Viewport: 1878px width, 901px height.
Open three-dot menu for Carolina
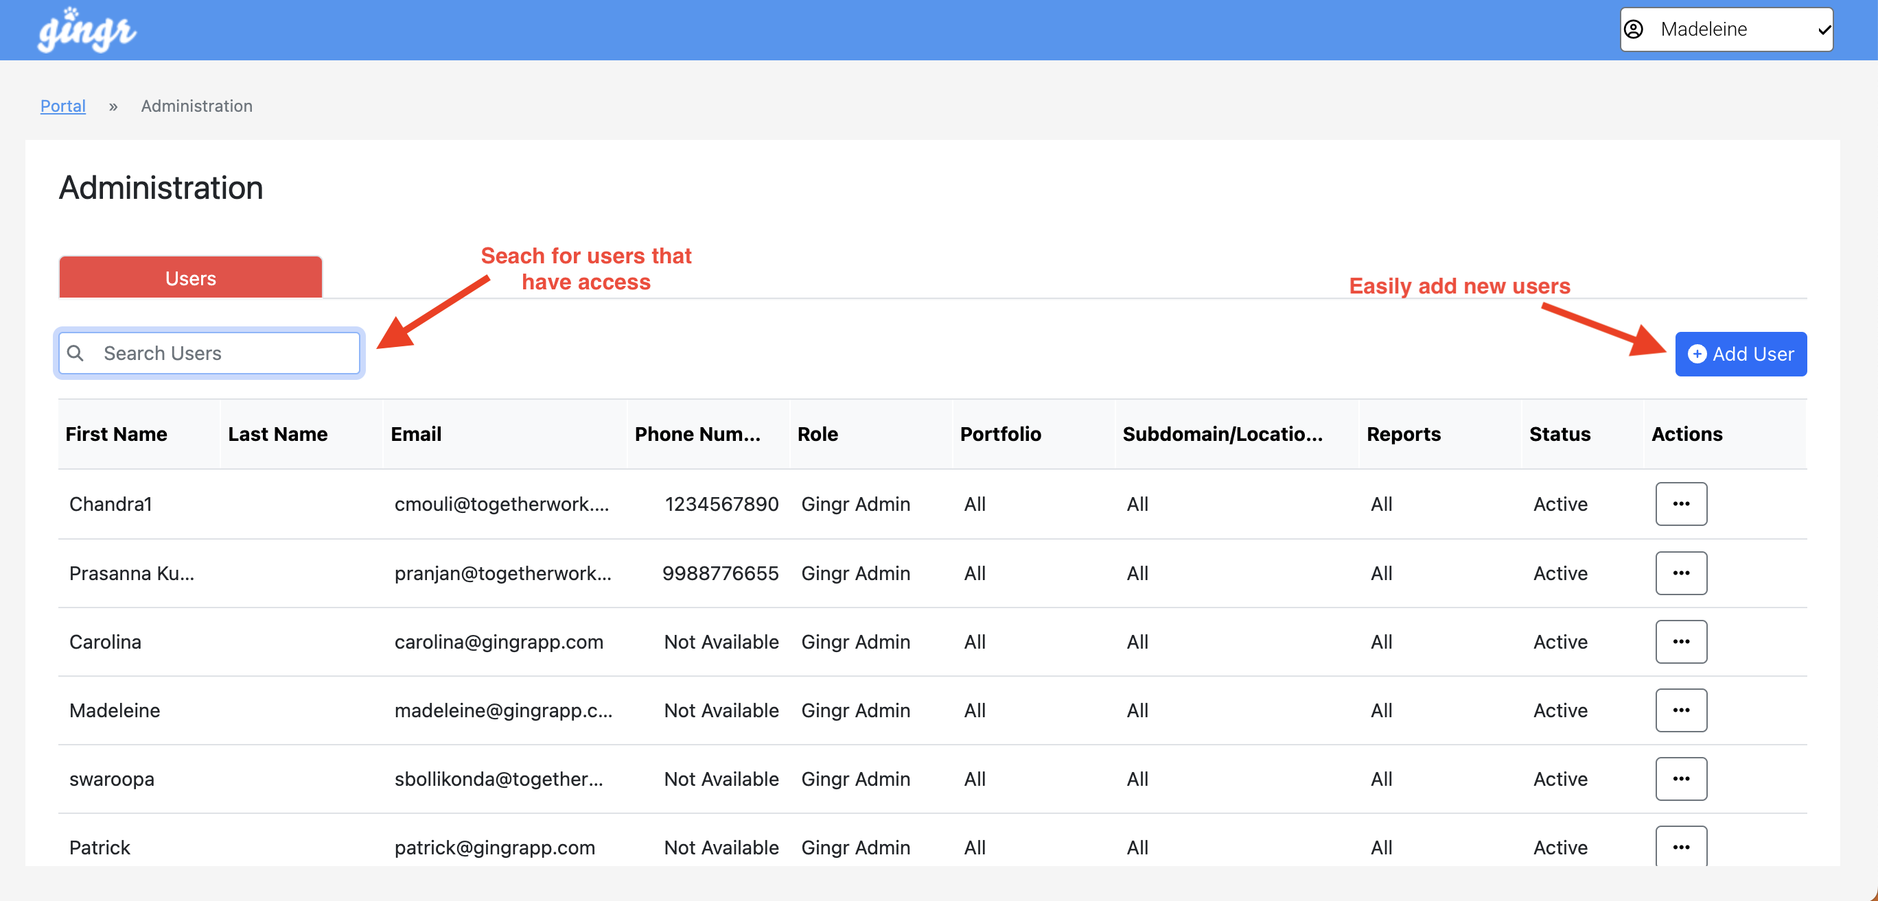[x=1680, y=642]
